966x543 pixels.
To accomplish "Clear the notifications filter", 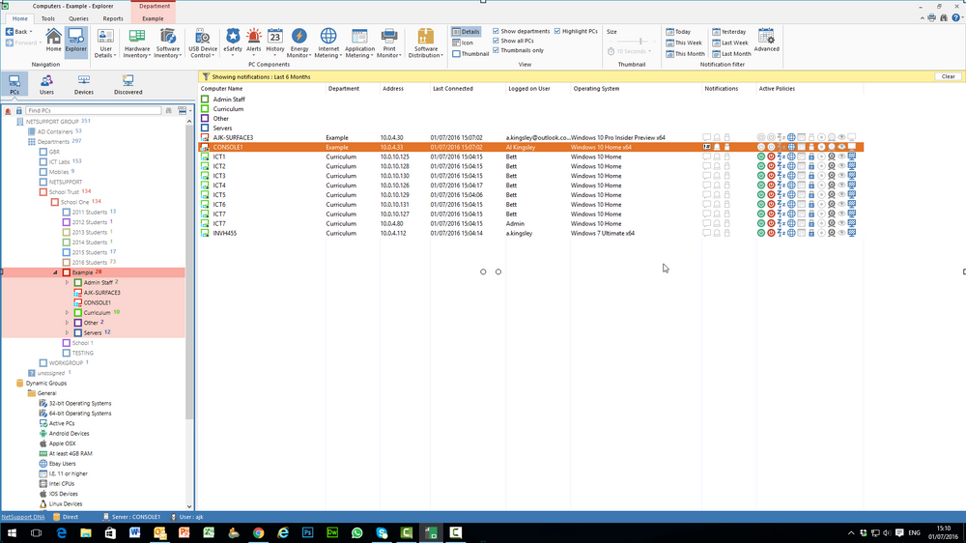I will [x=949, y=76].
